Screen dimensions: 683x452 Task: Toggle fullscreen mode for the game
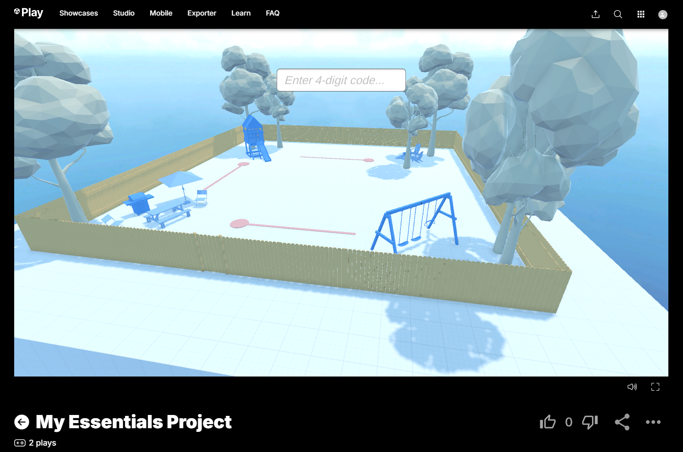(655, 387)
